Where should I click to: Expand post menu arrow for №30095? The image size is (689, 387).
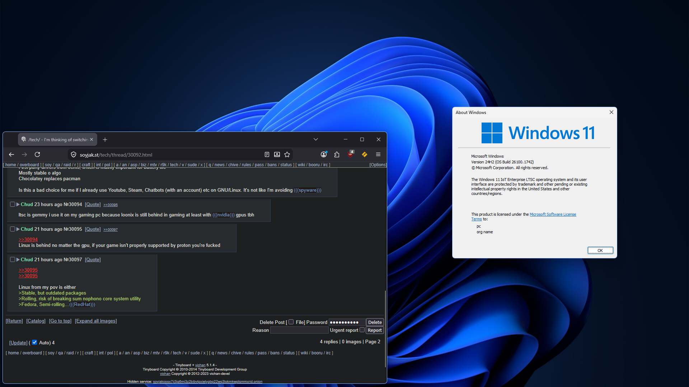(x=18, y=229)
